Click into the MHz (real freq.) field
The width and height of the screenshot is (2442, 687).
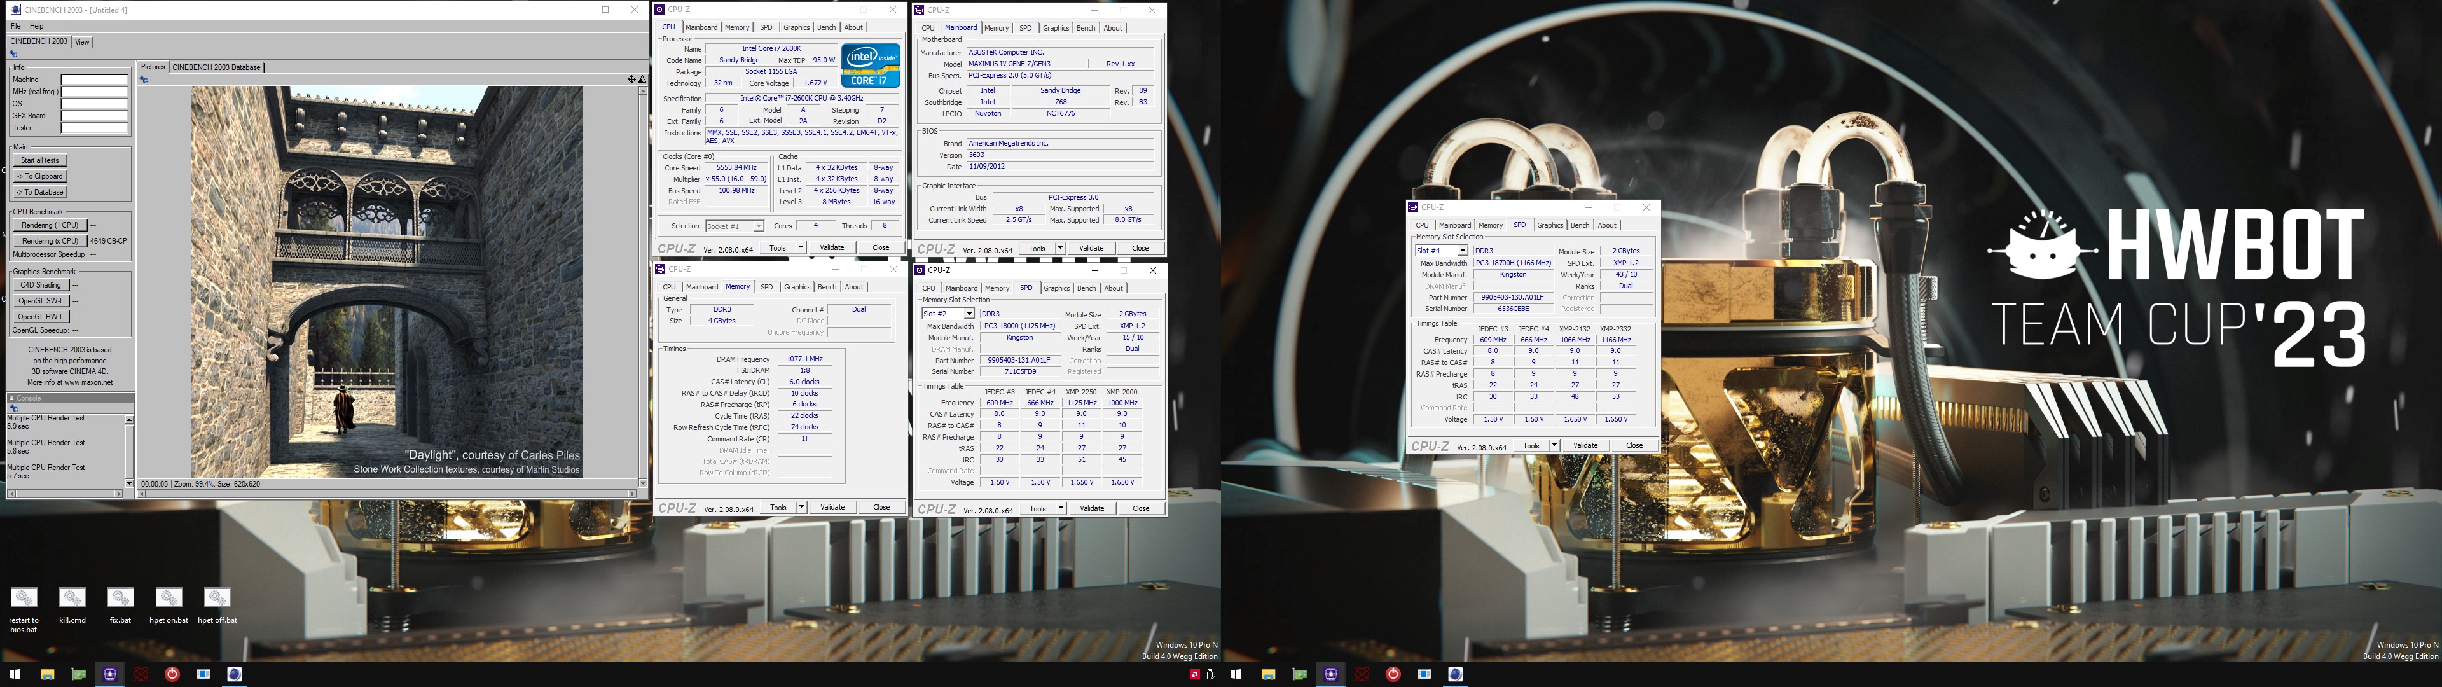95,92
